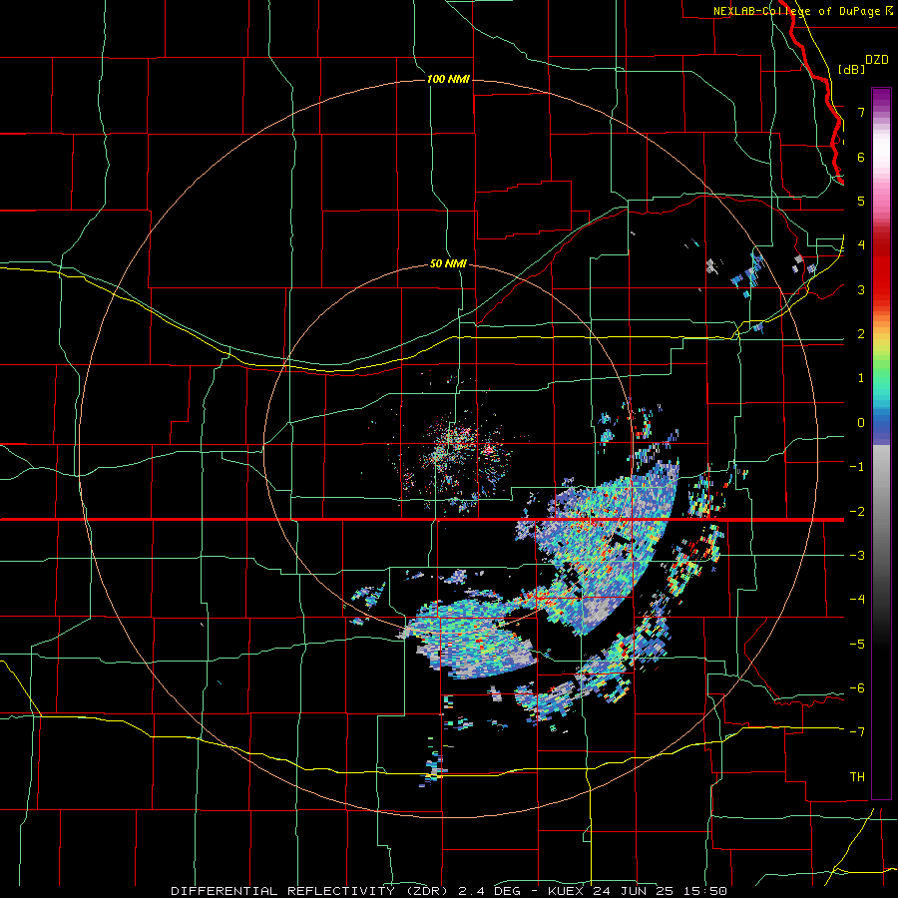Viewport: 898px width, 898px height.
Task: Click the 'DZD' product label
Action: pos(877,60)
